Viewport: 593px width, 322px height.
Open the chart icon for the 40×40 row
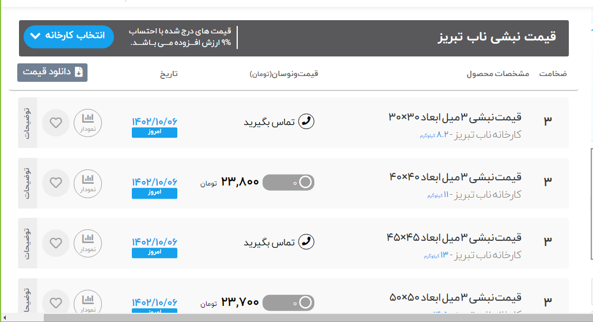coord(88,183)
